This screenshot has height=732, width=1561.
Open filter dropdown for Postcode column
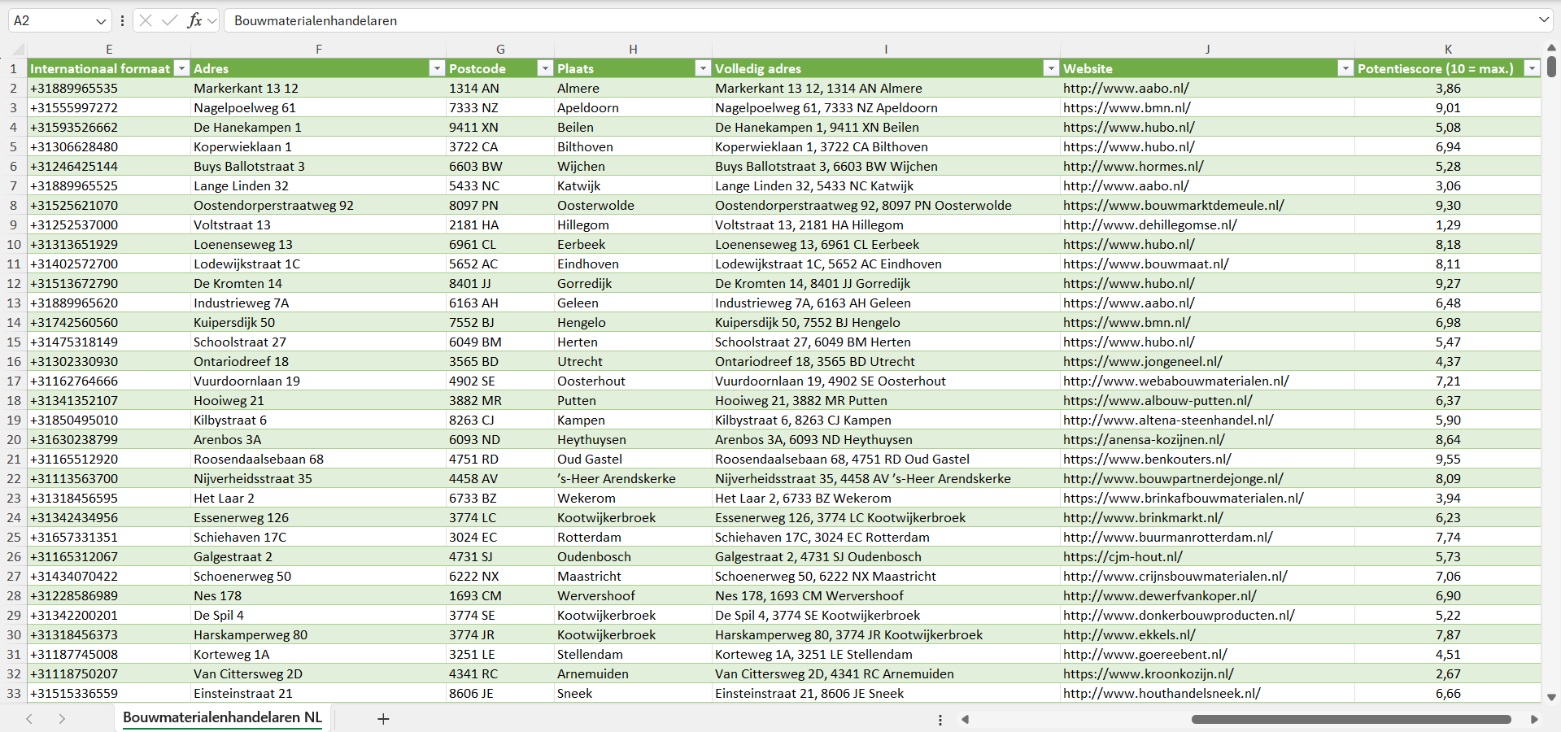tap(545, 68)
